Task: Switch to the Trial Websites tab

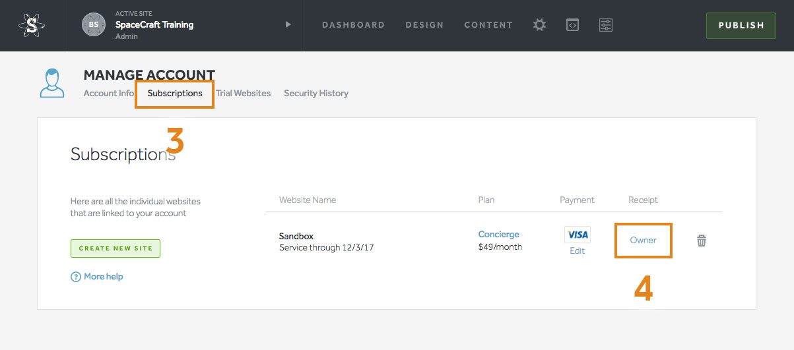Action: point(244,93)
